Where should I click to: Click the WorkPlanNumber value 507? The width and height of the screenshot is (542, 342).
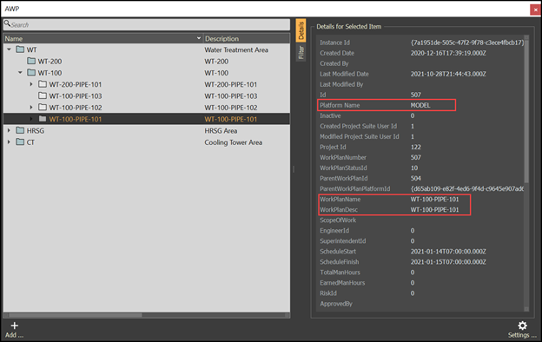pos(415,157)
